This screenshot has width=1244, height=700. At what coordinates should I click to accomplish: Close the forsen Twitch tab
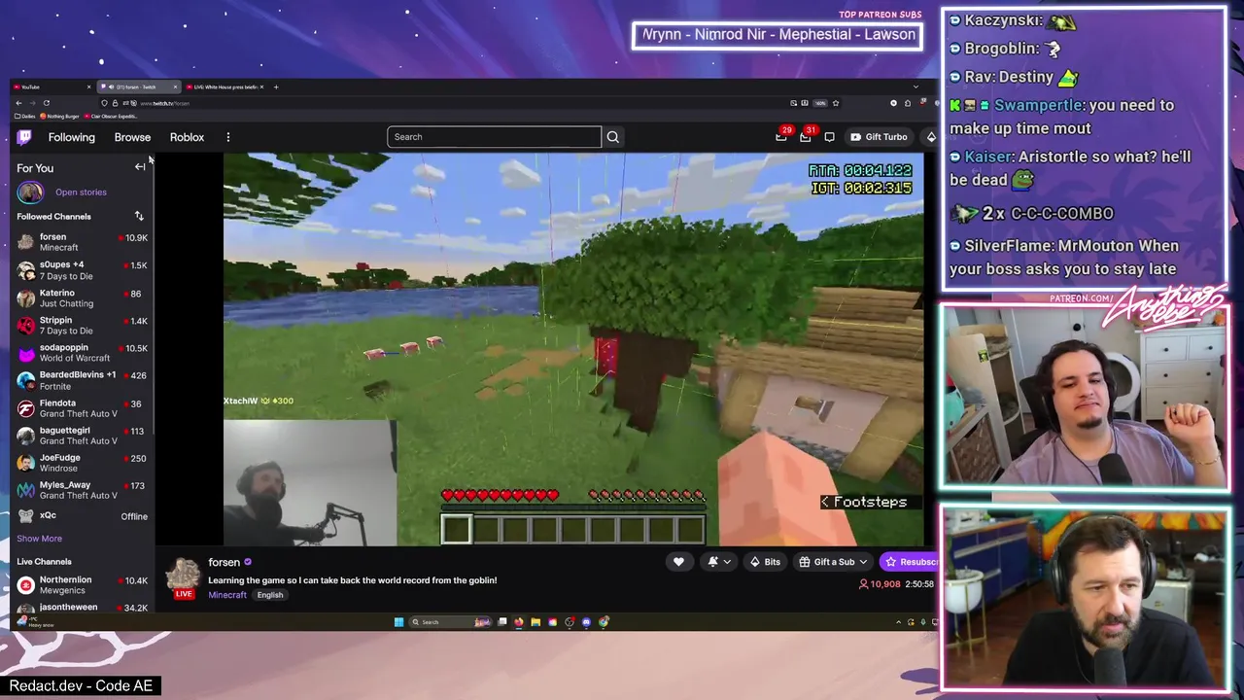175,87
